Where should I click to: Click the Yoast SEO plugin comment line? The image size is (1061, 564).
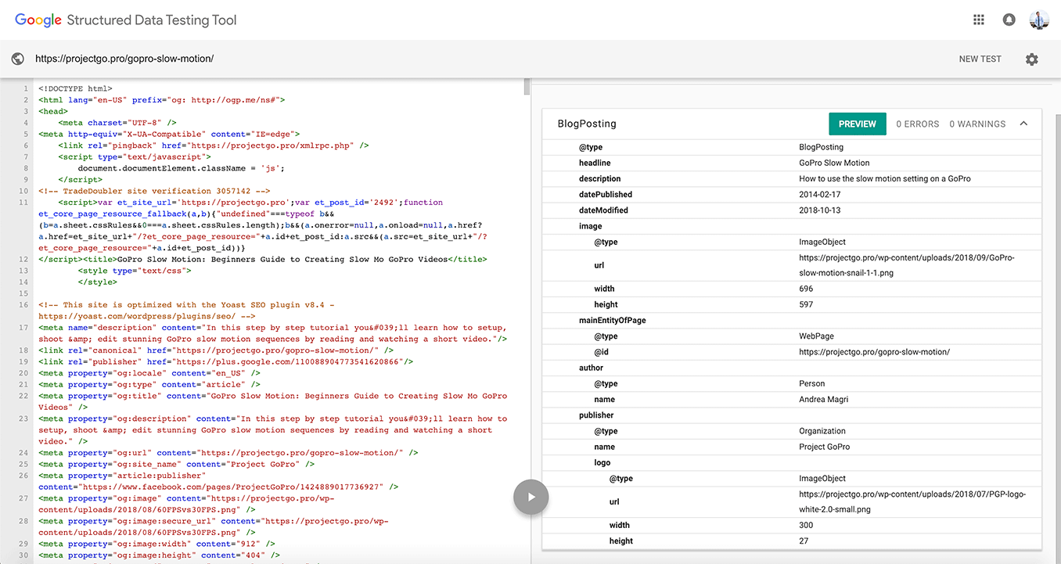pos(186,311)
